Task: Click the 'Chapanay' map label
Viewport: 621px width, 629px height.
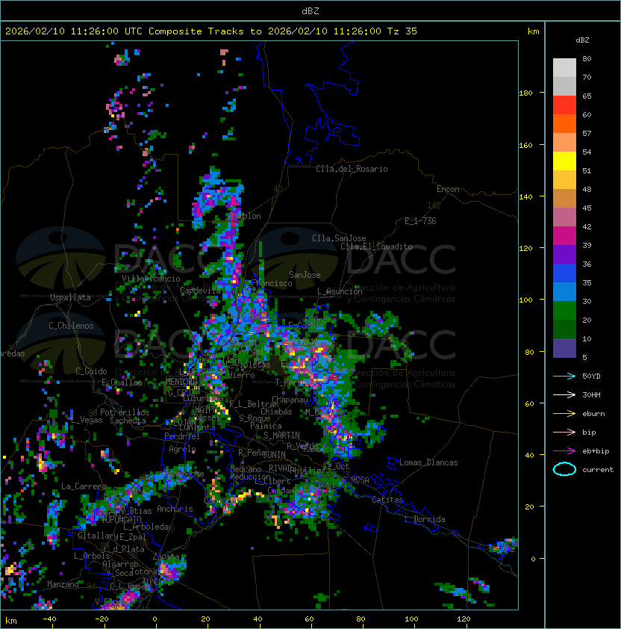Action: click(290, 400)
